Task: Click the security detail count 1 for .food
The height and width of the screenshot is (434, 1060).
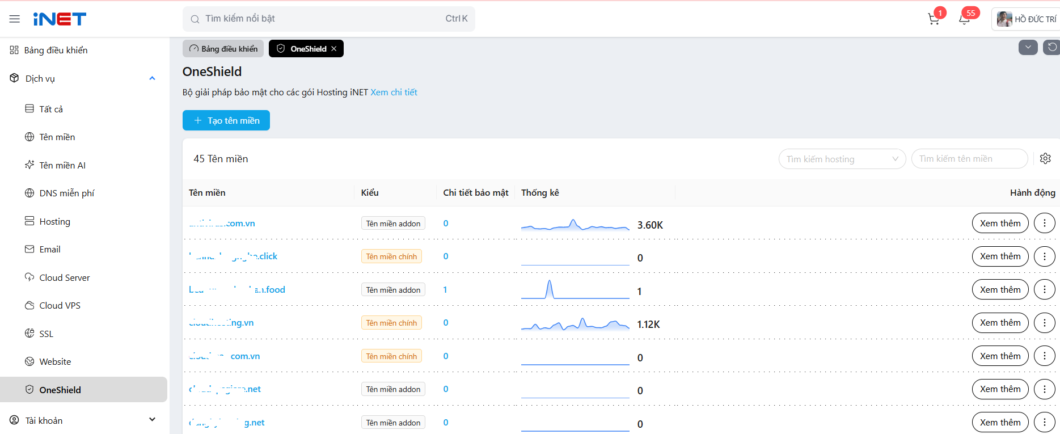Action: click(x=445, y=290)
